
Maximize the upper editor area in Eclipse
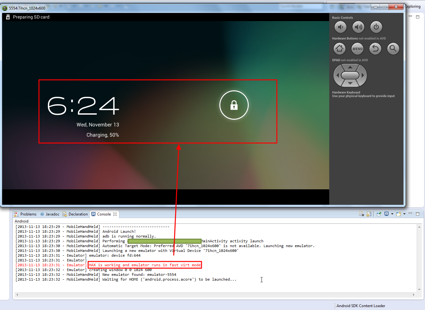coord(417,17)
